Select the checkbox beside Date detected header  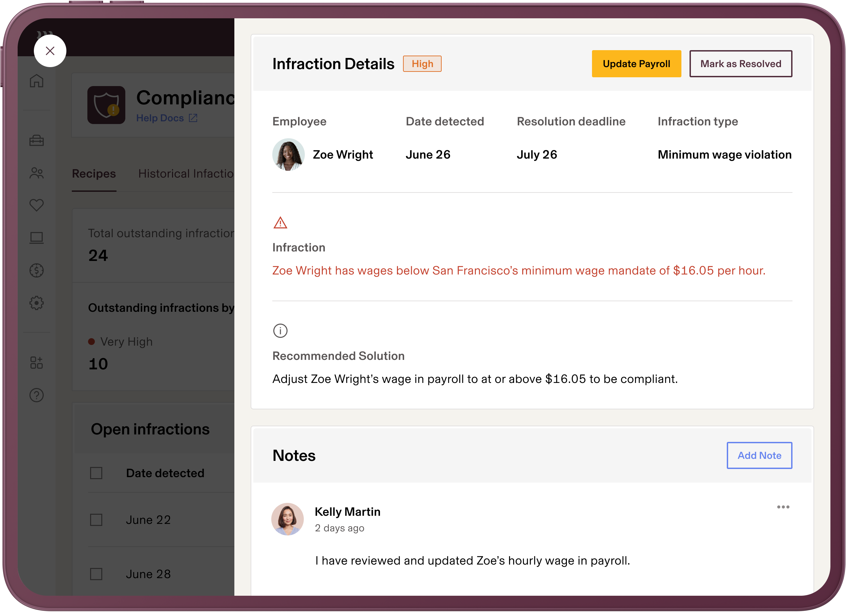(96, 473)
